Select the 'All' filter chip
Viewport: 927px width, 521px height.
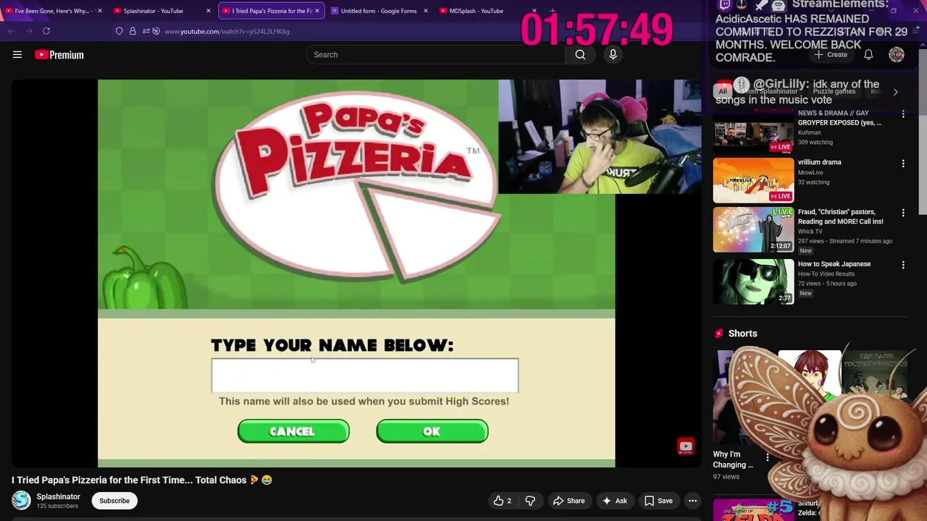[x=722, y=92]
